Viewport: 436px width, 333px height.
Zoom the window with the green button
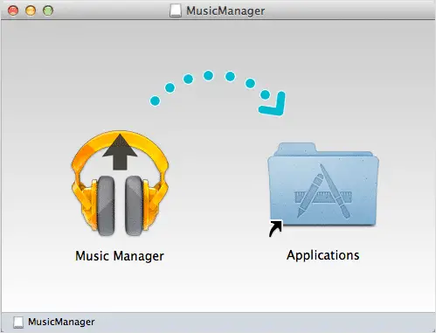click(48, 10)
